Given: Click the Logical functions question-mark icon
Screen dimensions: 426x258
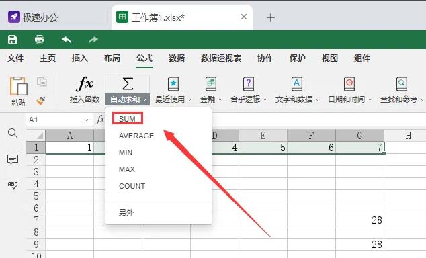Looking at the screenshot, I should pyautogui.click(x=249, y=84).
